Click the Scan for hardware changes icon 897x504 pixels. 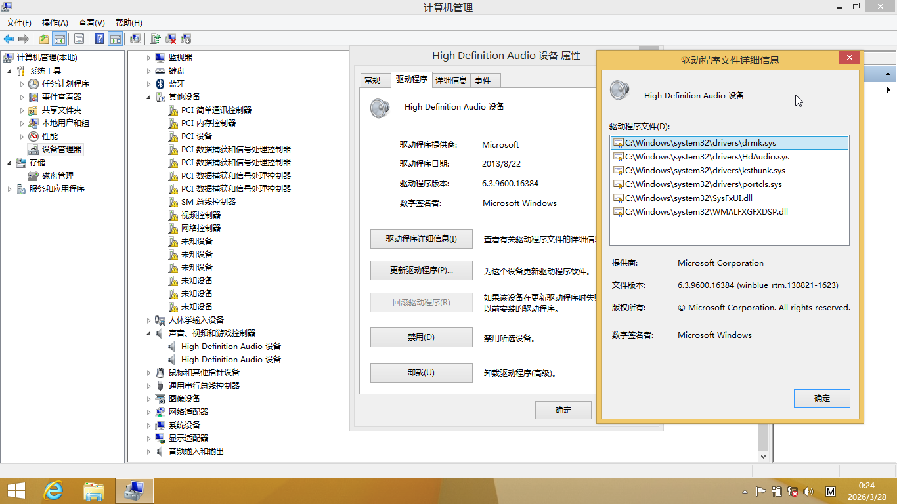pos(135,39)
